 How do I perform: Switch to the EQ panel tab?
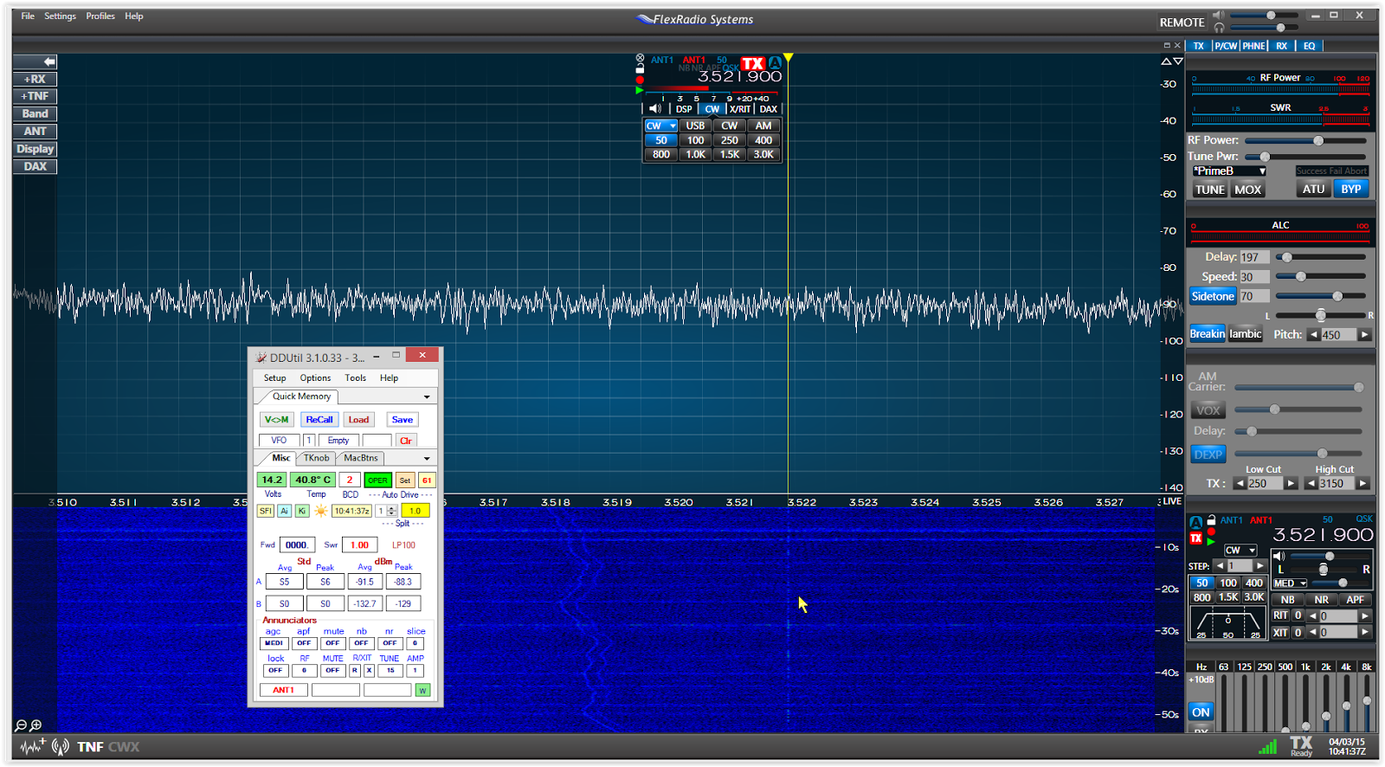tap(1309, 46)
